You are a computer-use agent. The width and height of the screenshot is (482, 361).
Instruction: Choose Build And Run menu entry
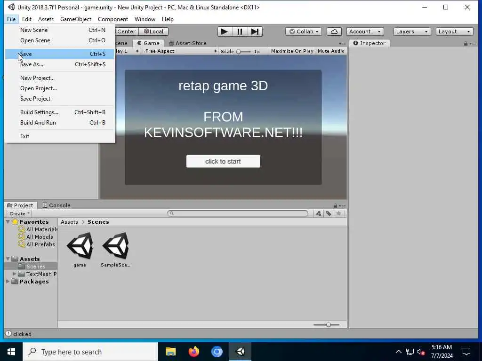pyautogui.click(x=60, y=123)
